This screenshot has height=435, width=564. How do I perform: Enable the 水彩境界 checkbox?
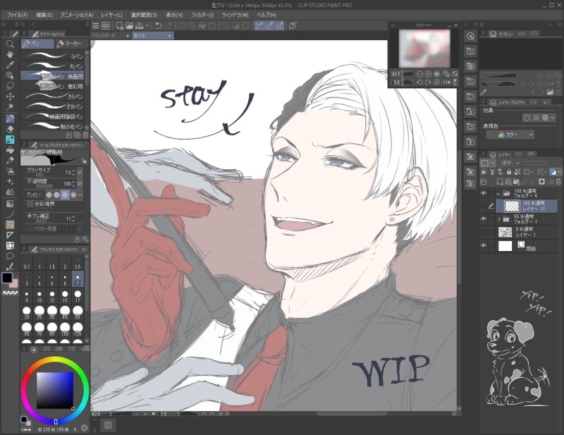[30, 204]
